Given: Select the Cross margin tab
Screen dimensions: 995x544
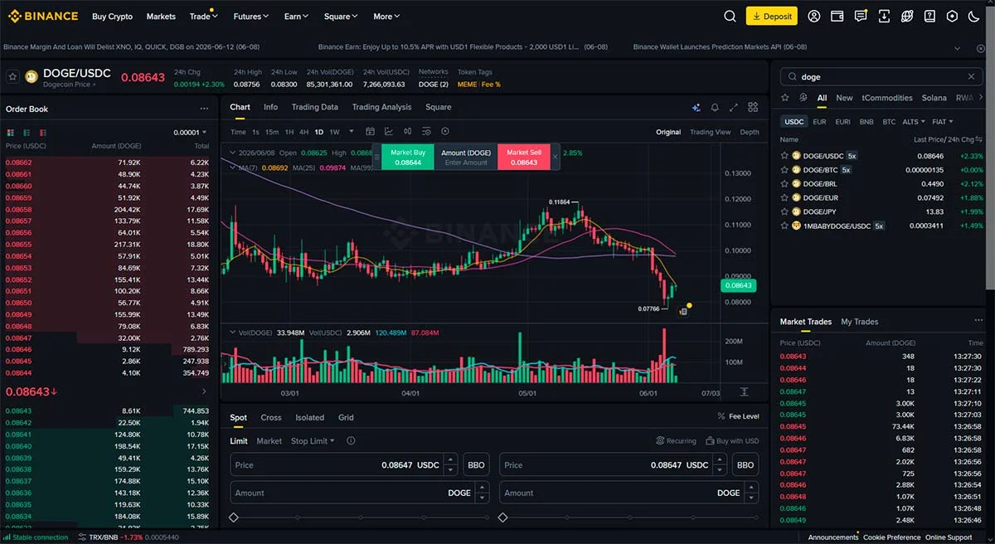Looking at the screenshot, I should (271, 418).
